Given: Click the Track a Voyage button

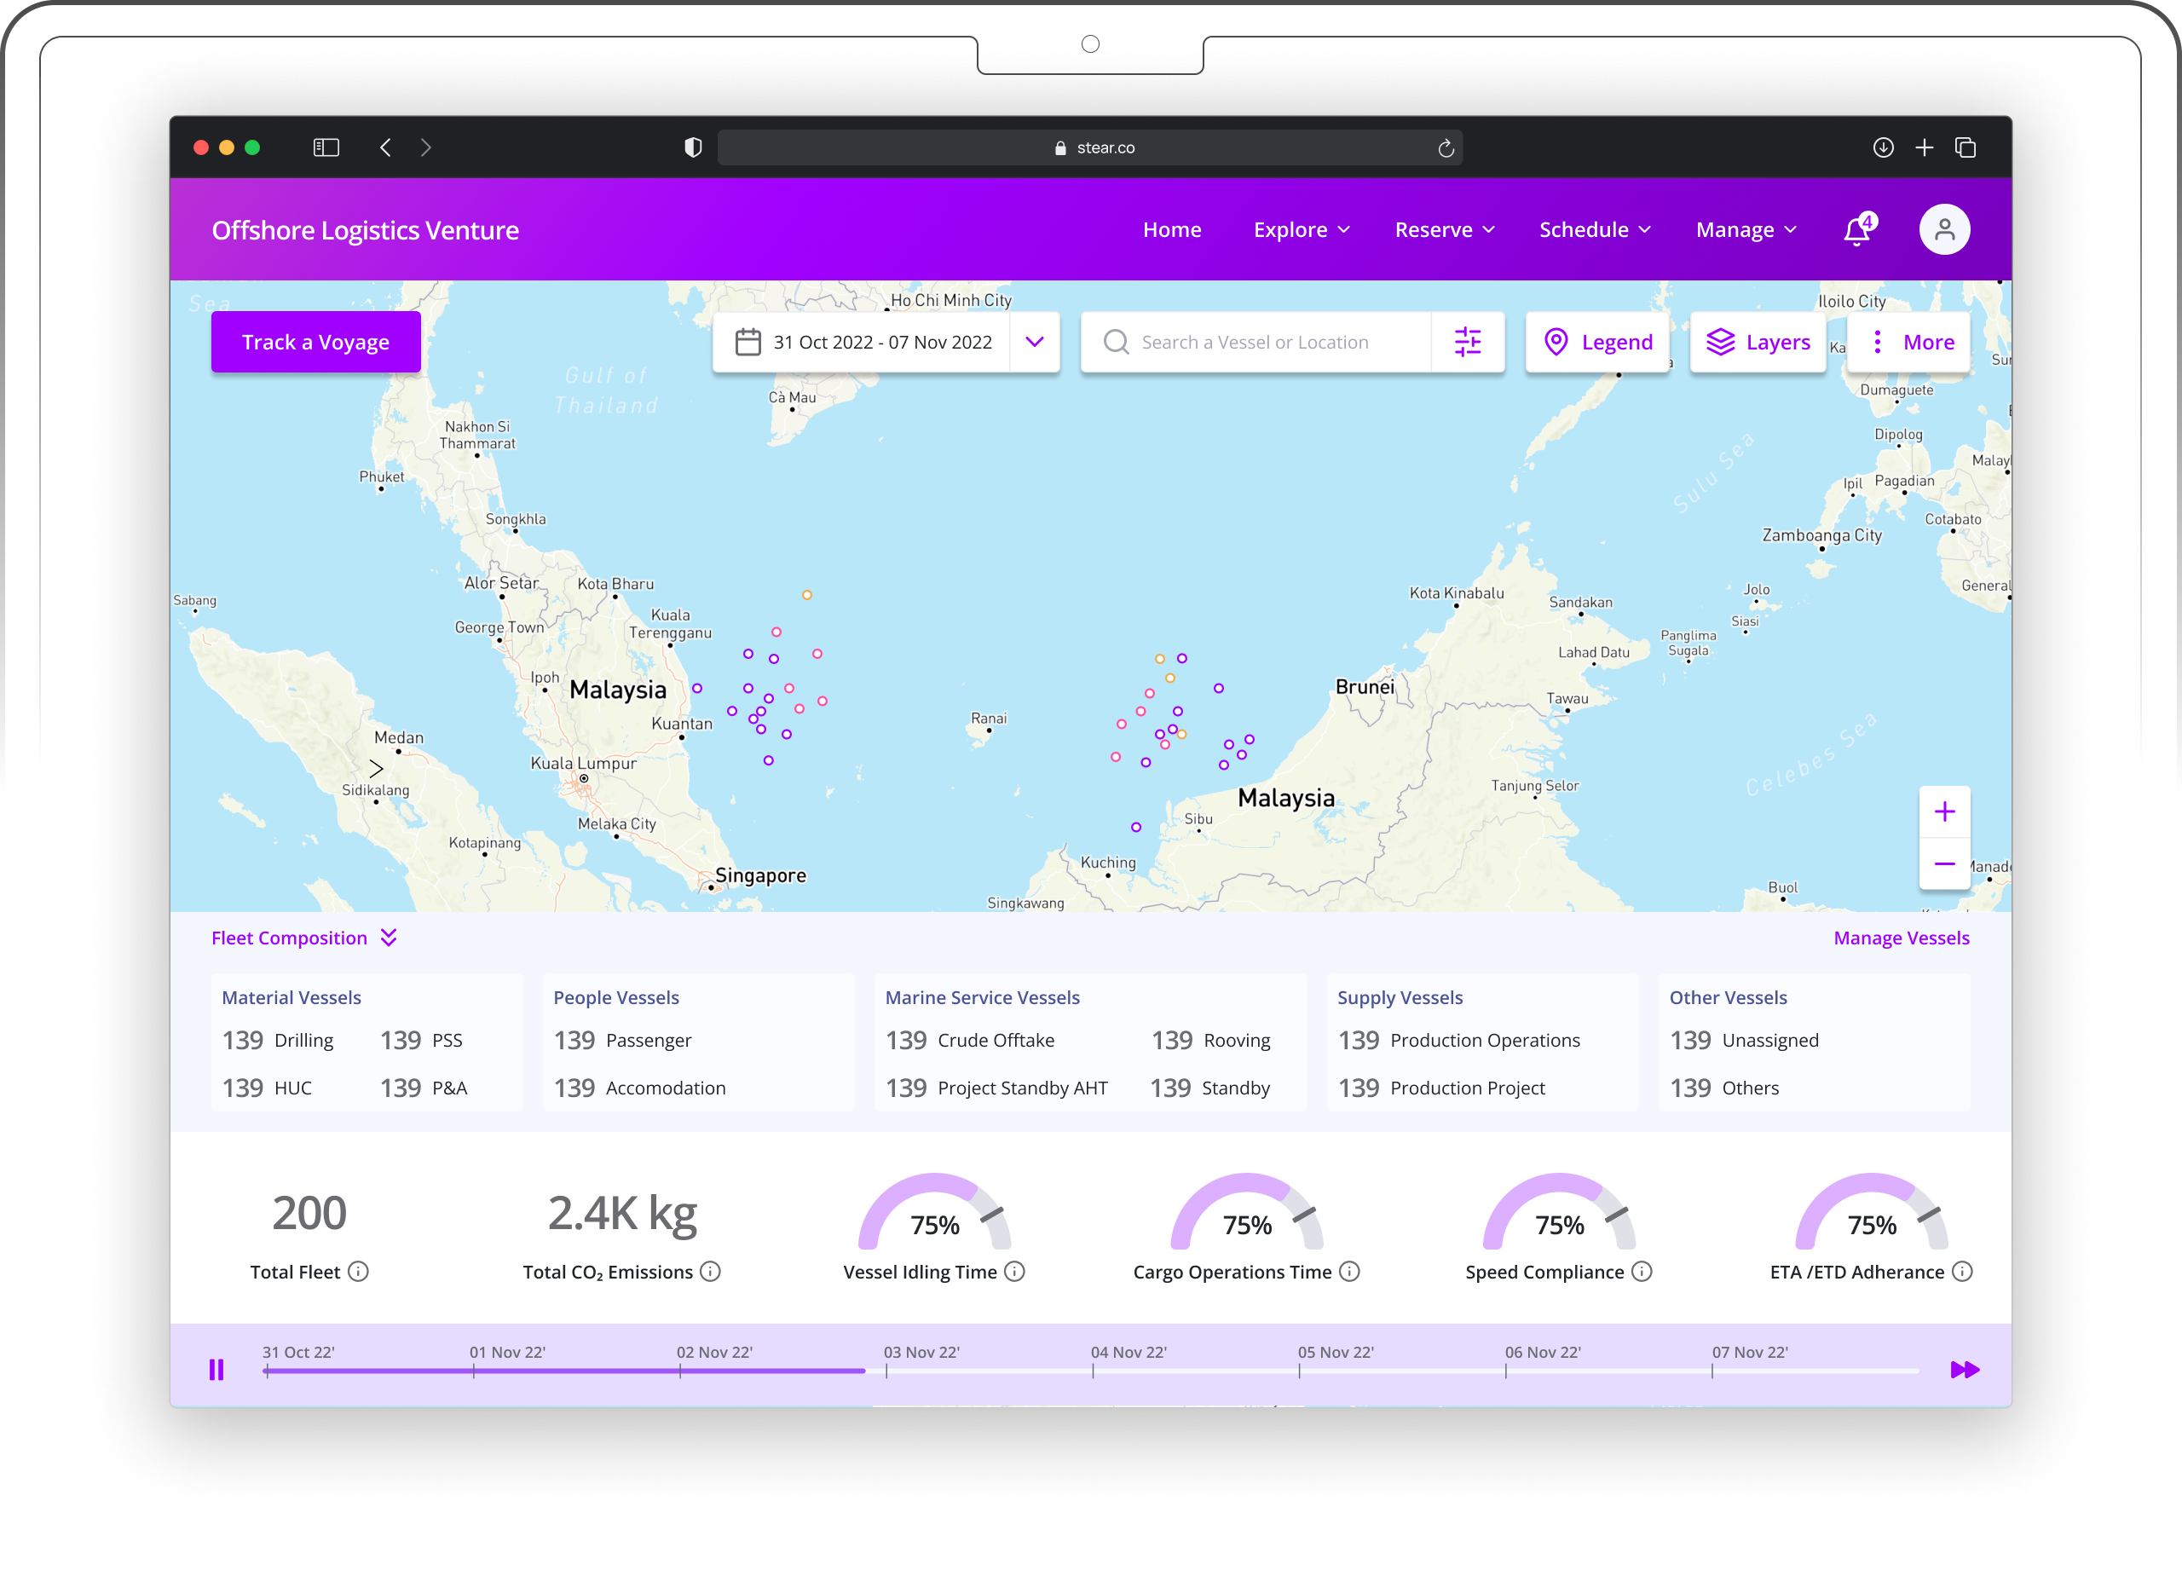Looking at the screenshot, I should 315,342.
